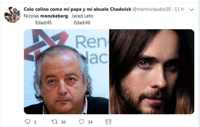Click the 'Edad:46' text
This screenshot has width=200, height=127.
tap(82, 23)
